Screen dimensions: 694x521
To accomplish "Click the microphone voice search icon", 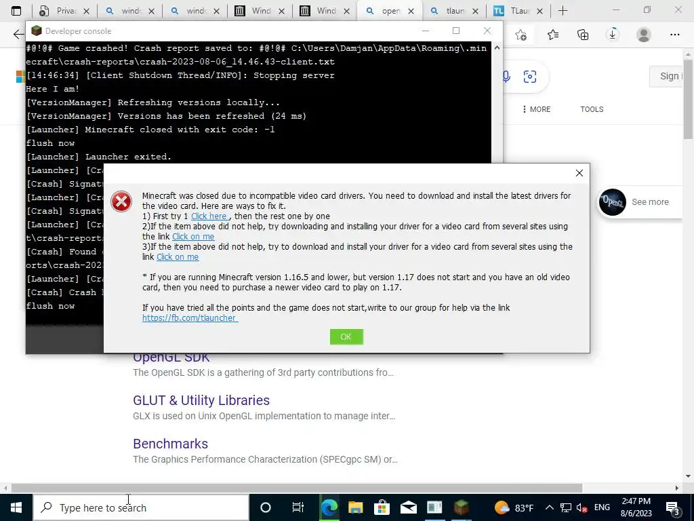I will 506,77.
